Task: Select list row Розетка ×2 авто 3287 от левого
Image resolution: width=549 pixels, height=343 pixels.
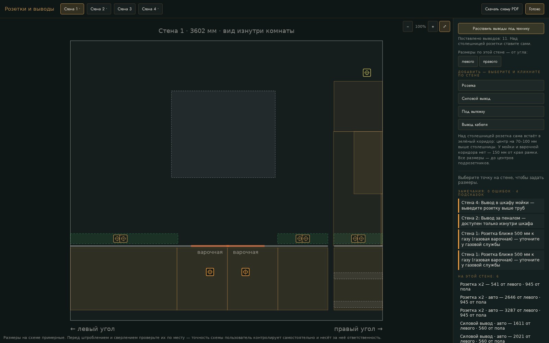Action: click(501, 313)
